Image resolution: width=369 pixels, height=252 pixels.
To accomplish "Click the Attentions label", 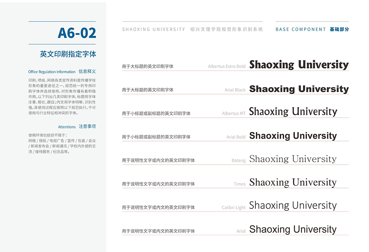I will point(67,127).
